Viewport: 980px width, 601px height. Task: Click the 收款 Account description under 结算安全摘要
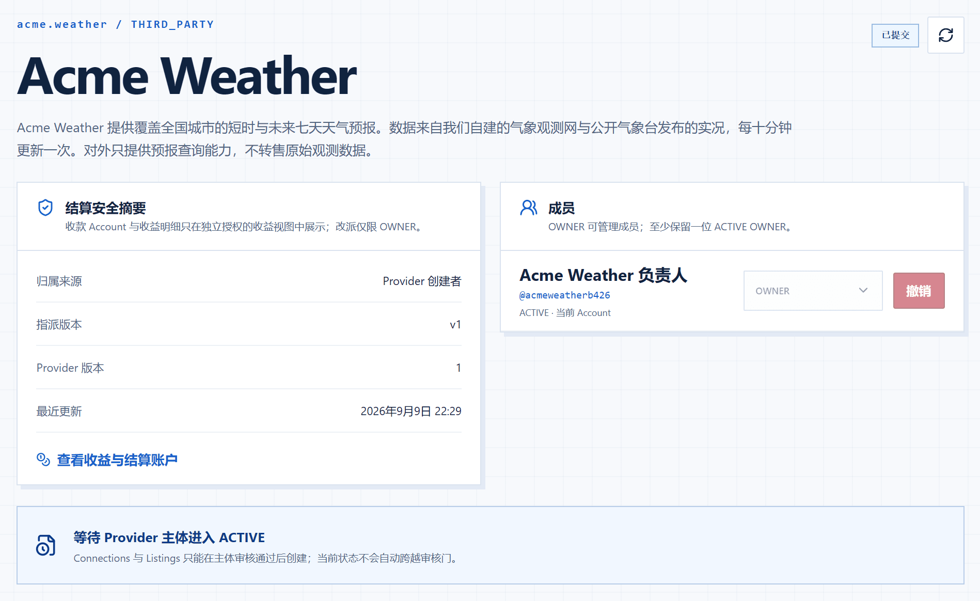tap(245, 227)
